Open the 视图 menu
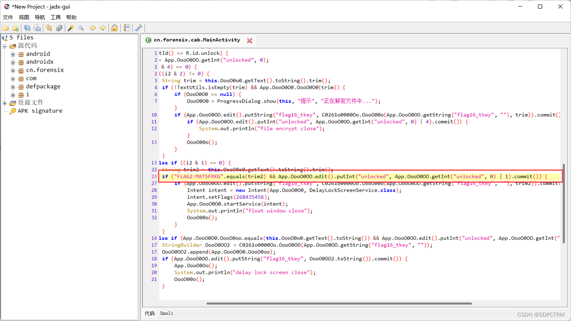The image size is (571, 321). [24, 17]
